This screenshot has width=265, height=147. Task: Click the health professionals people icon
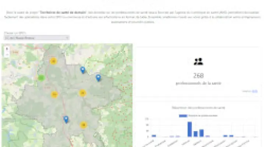click(x=198, y=61)
